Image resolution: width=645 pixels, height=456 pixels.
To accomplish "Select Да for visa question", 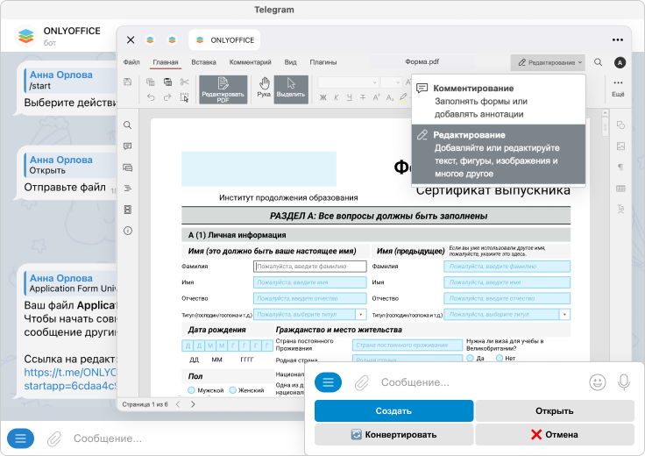I will [x=471, y=358].
